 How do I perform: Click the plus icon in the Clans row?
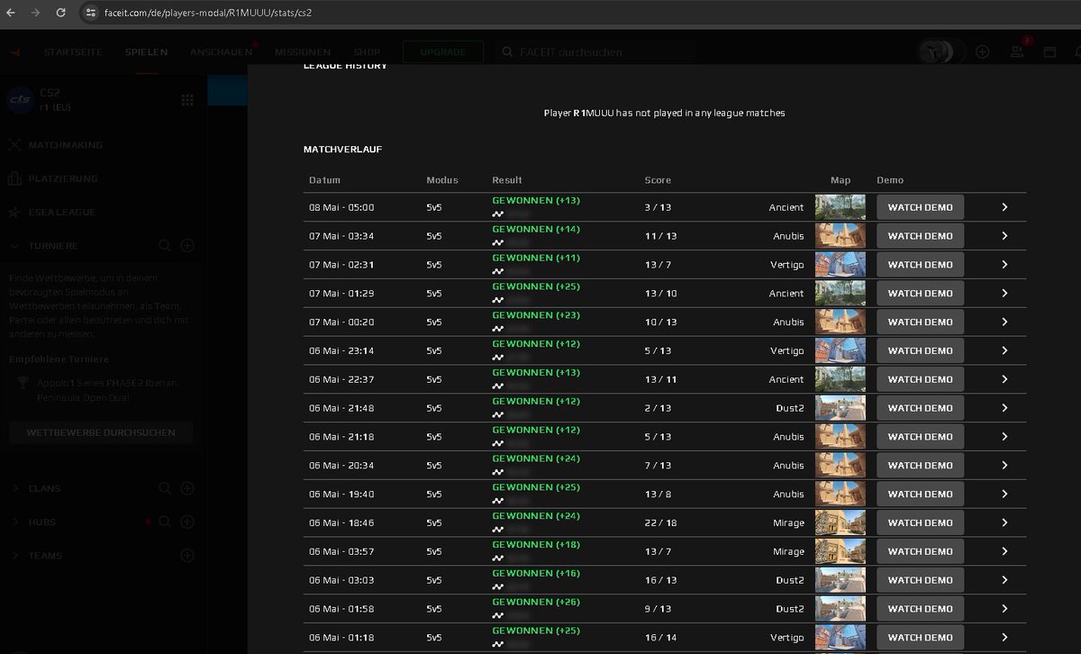[x=187, y=488]
